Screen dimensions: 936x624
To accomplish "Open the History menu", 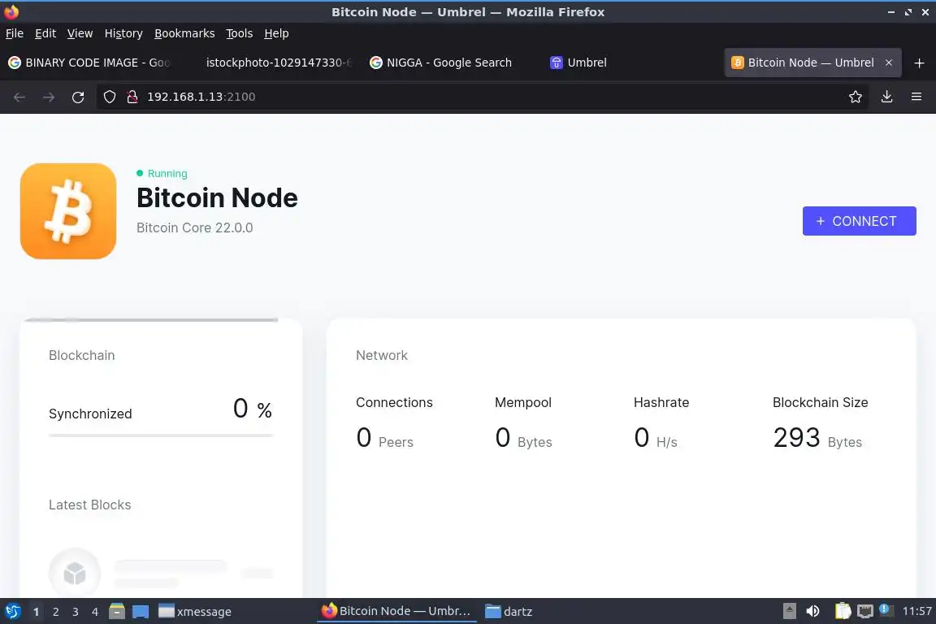I will (x=123, y=33).
